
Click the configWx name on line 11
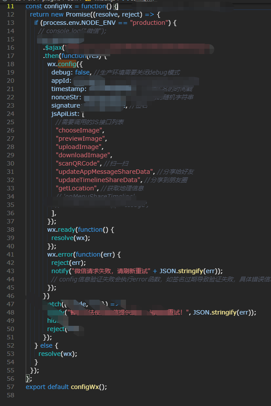click(58, 6)
